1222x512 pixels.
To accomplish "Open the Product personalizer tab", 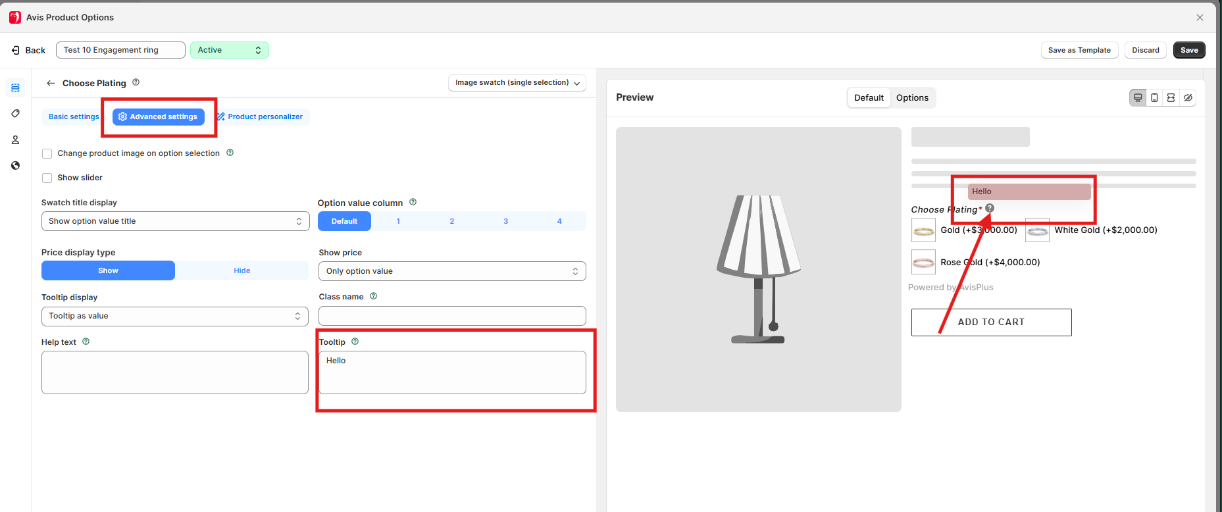I will pos(261,116).
